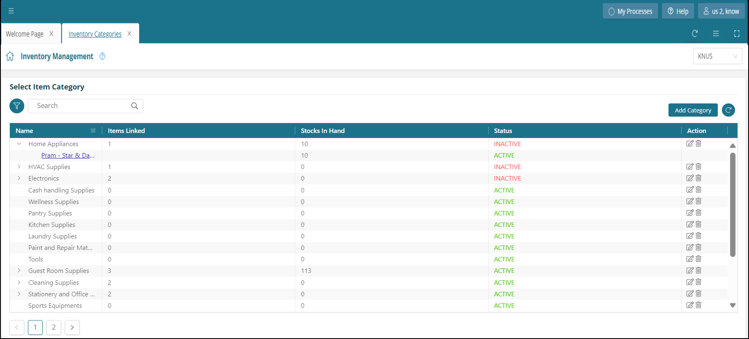749x339 pixels.
Task: Toggle fullscreen mode in the tab bar
Action: coord(737,34)
